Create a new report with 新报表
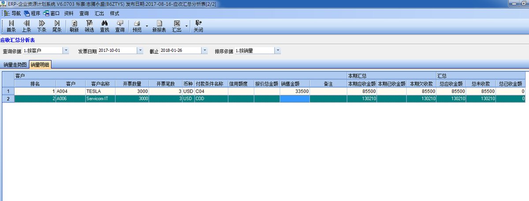 pyautogui.click(x=159, y=26)
